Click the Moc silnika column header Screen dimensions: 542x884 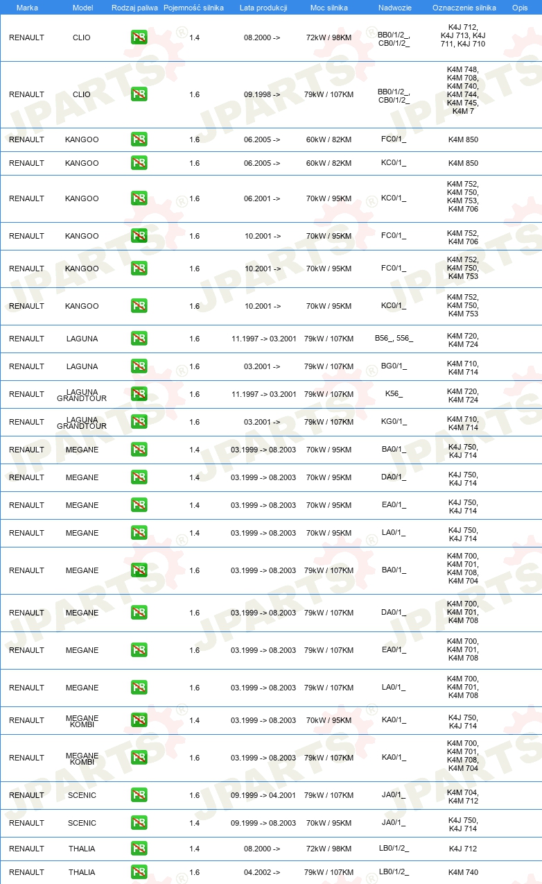click(329, 8)
